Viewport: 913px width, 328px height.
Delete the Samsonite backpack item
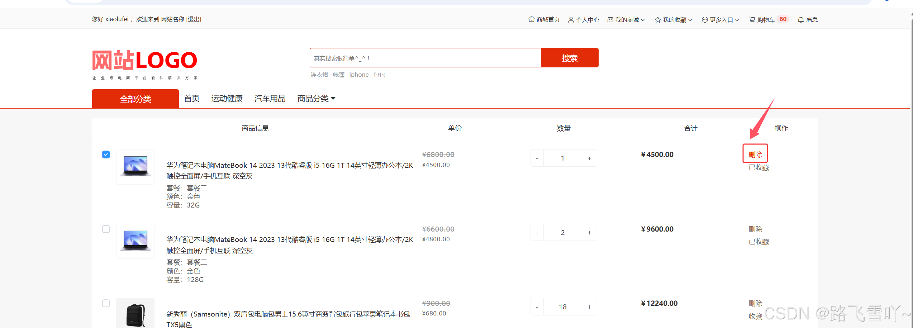coord(755,303)
